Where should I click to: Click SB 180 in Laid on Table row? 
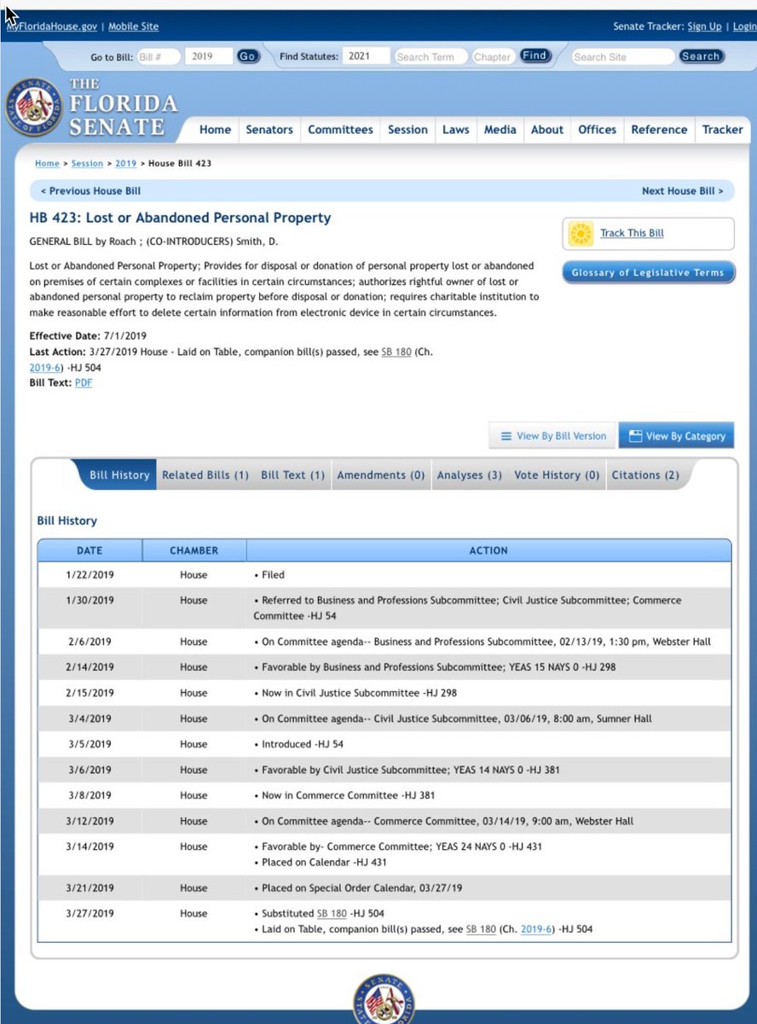[x=481, y=928]
